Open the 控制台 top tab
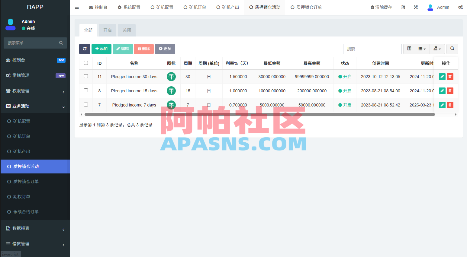The image size is (467, 257). (x=98, y=7)
